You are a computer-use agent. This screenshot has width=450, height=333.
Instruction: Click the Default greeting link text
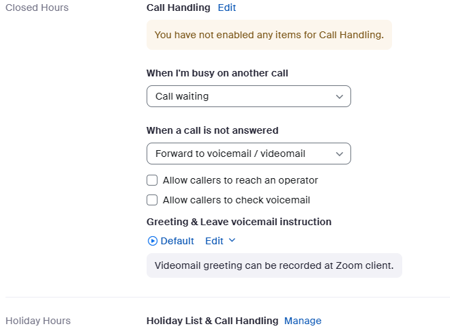click(x=177, y=241)
